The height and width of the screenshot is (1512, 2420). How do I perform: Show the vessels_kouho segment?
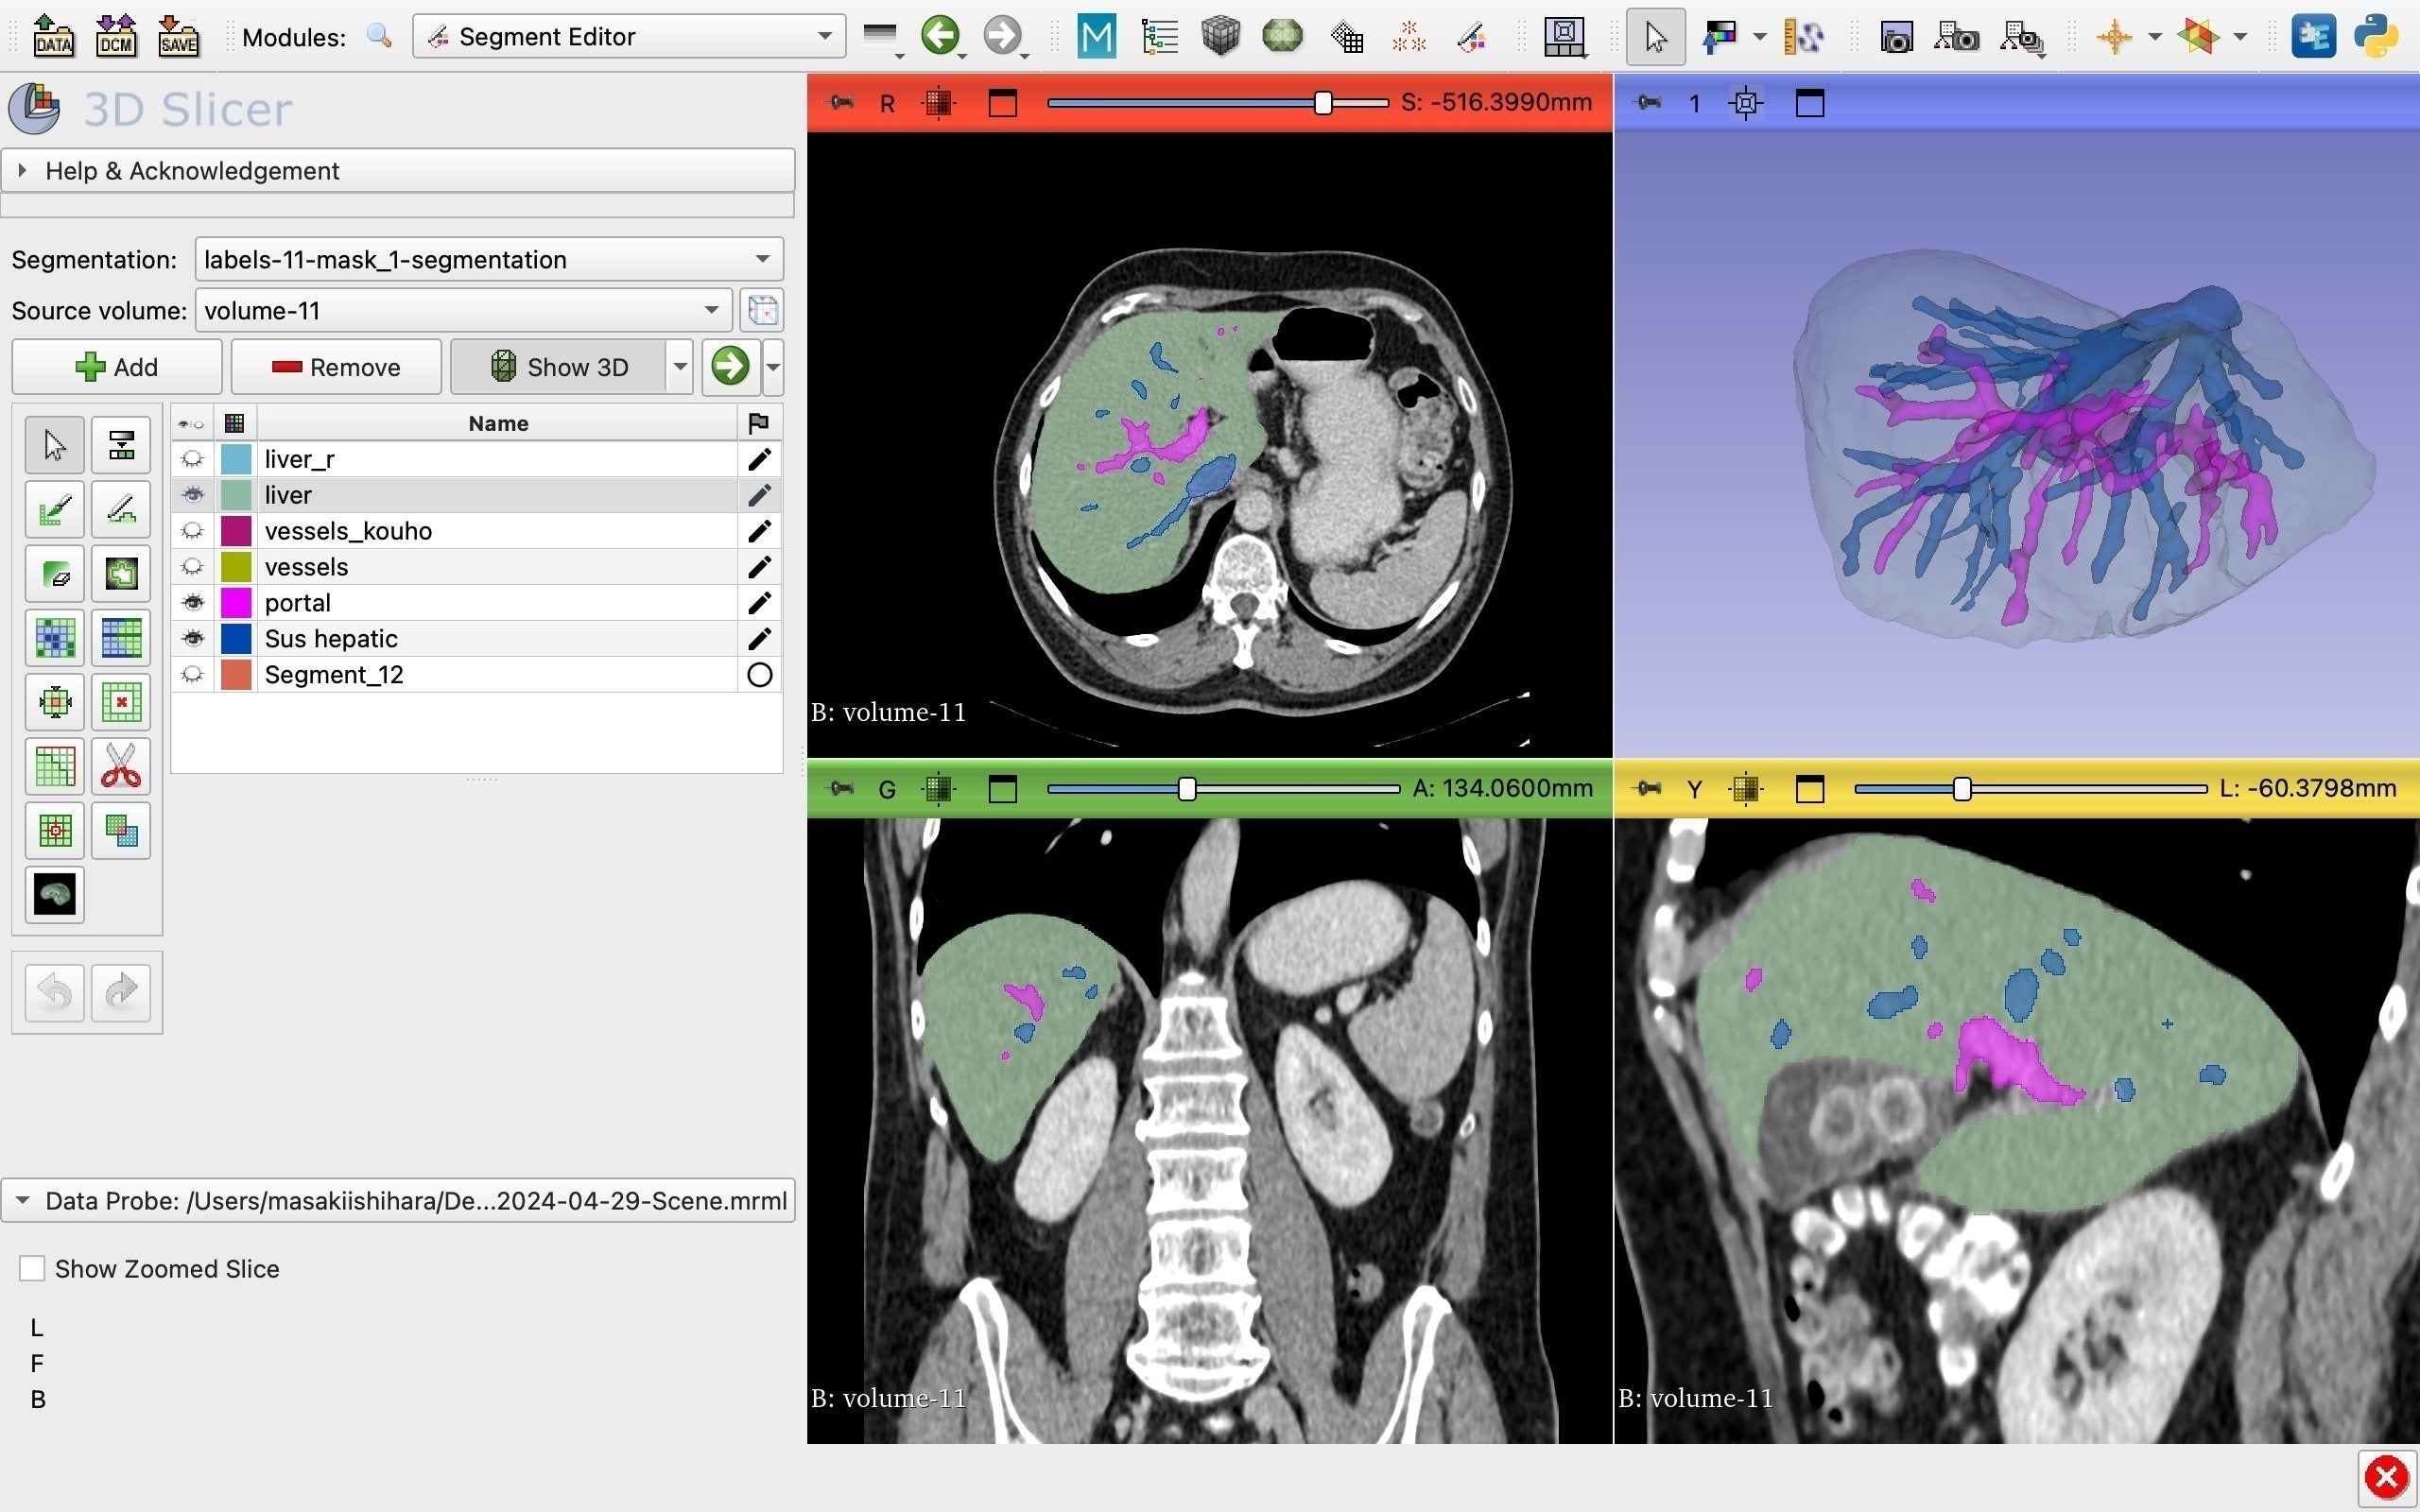pos(192,531)
